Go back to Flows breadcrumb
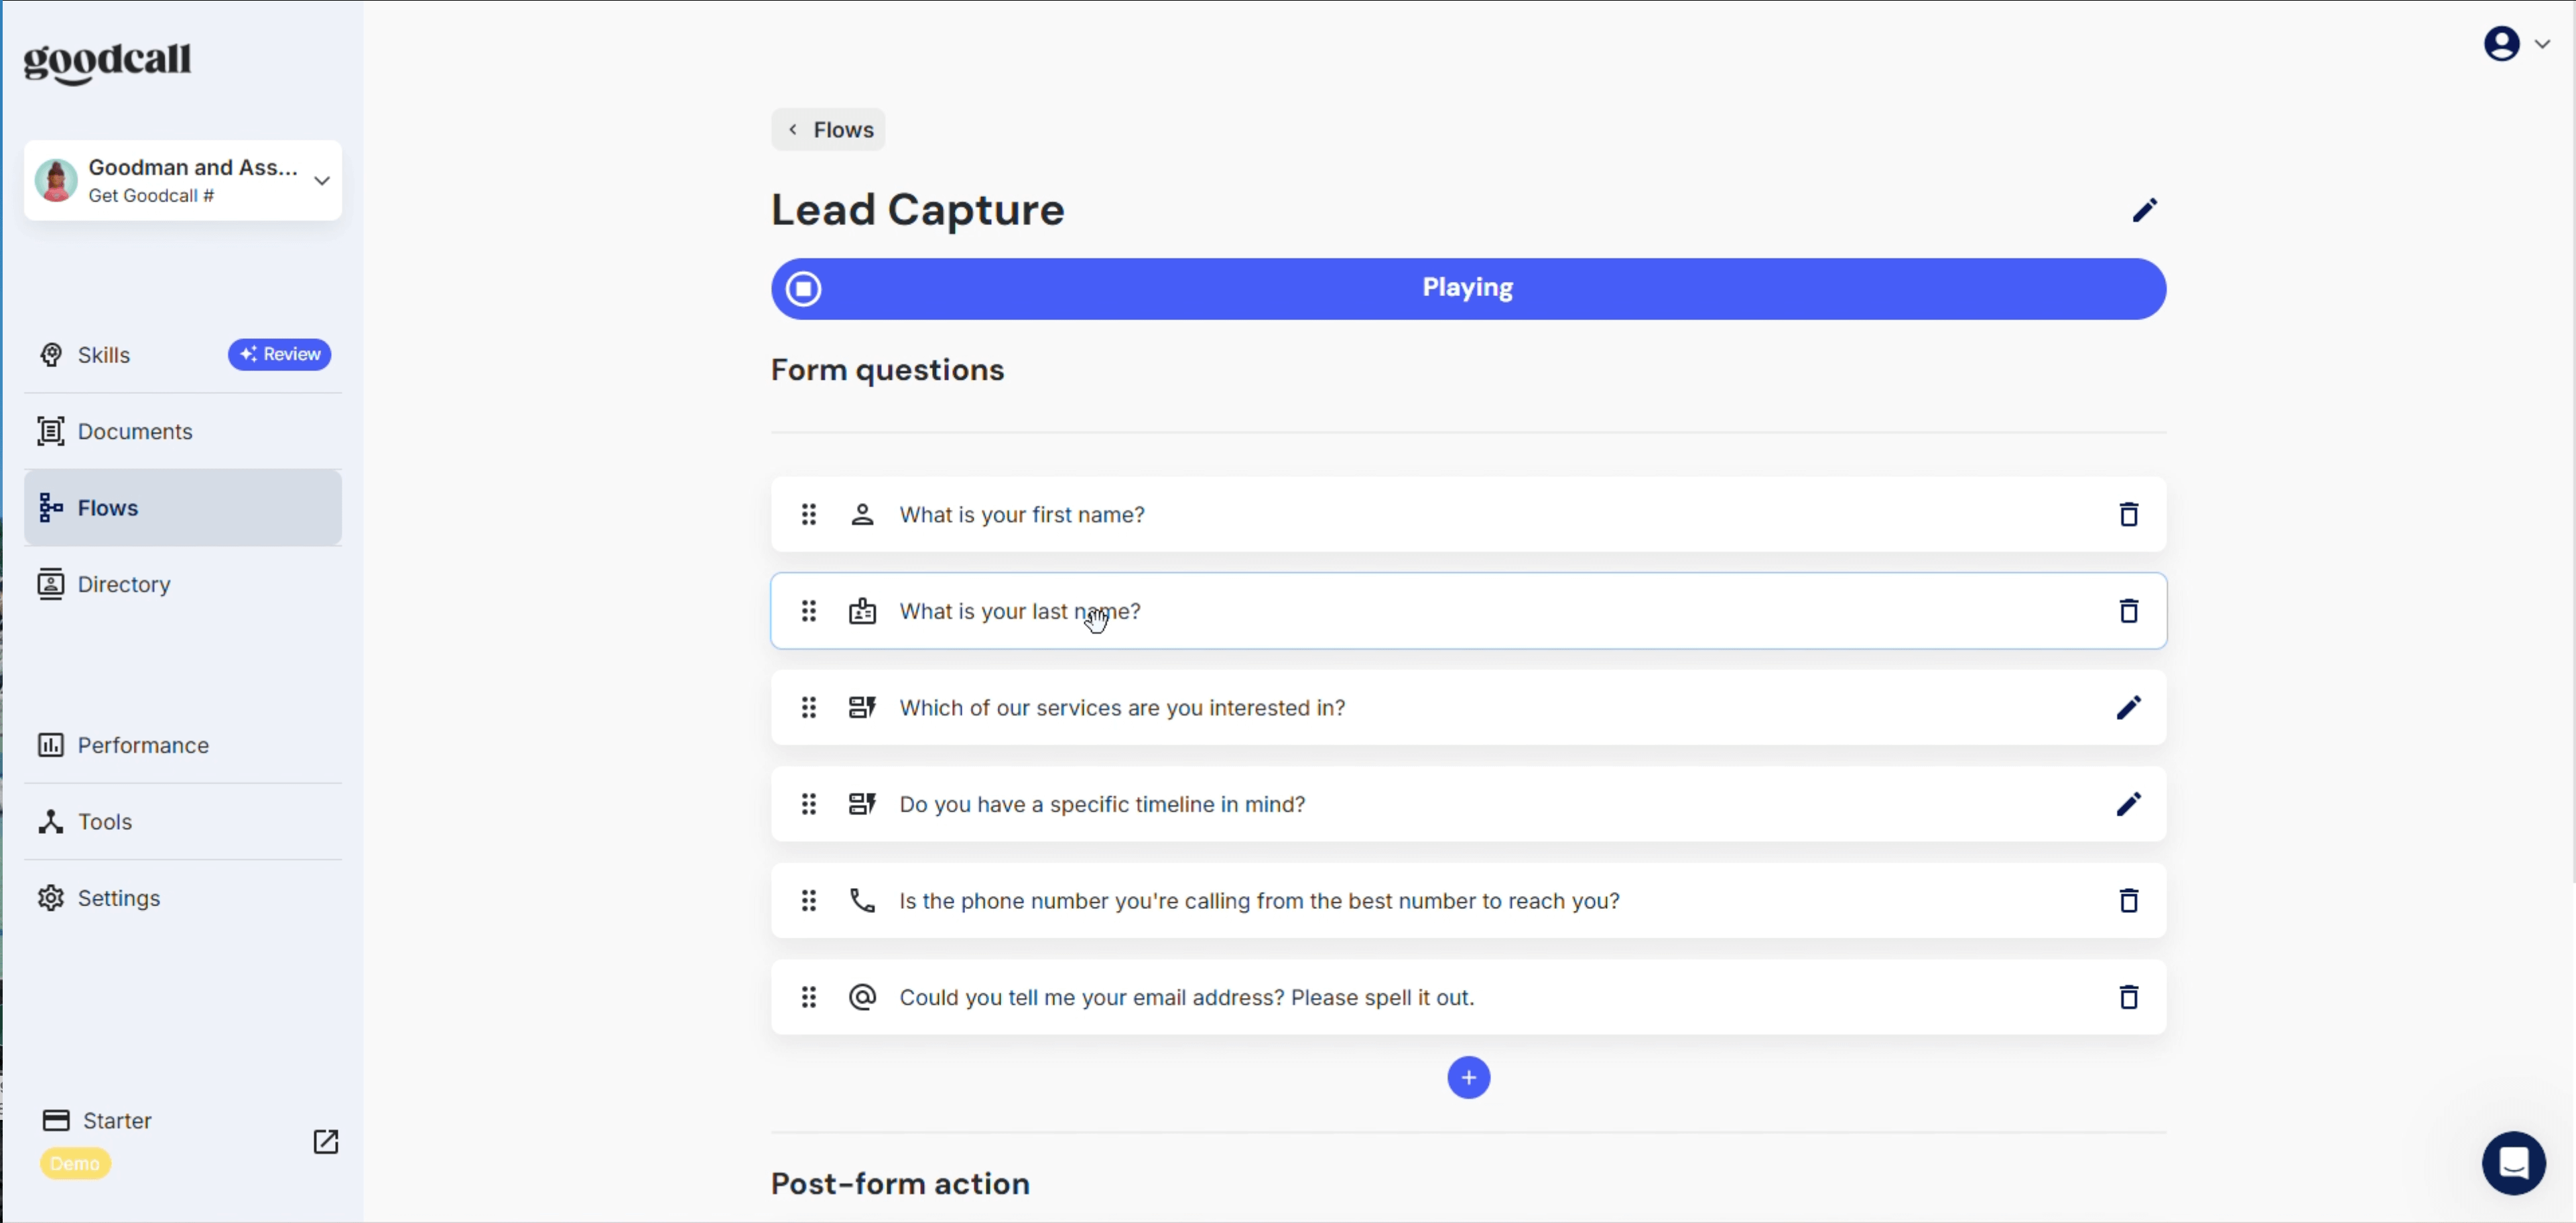The width and height of the screenshot is (2576, 1223). pos(828,130)
